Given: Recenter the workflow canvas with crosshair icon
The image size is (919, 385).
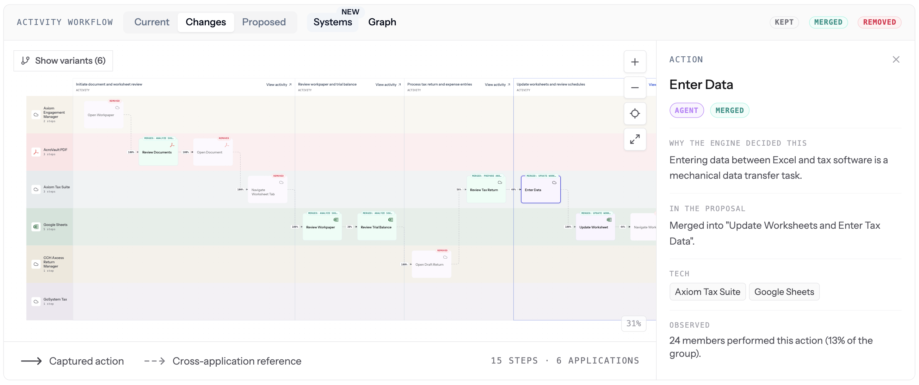Looking at the screenshot, I should (x=635, y=114).
